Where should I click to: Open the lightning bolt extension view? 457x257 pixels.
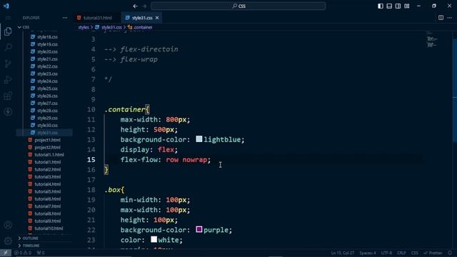click(x=8, y=111)
